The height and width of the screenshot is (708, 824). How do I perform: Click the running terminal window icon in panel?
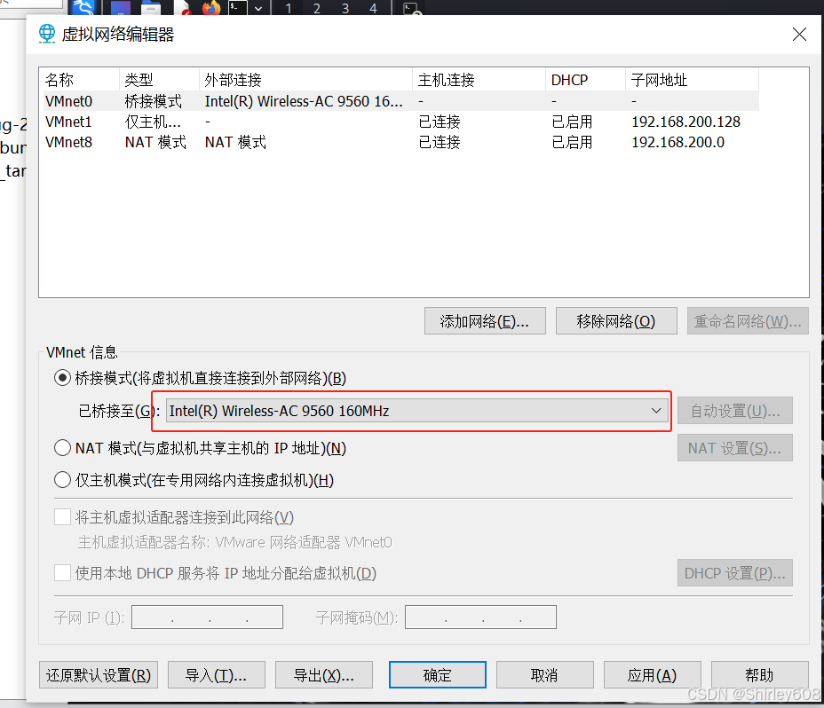point(412,8)
